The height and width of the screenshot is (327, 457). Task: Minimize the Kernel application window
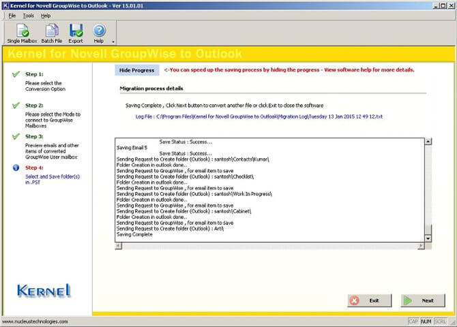click(x=436, y=5)
